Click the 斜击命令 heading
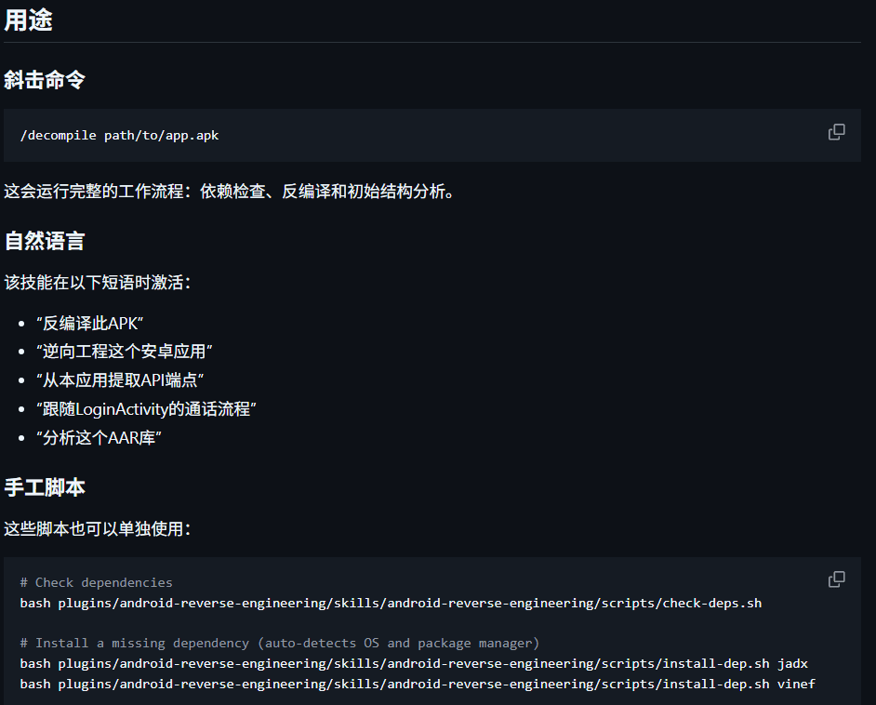Screen dimensions: 876x705 coord(45,80)
